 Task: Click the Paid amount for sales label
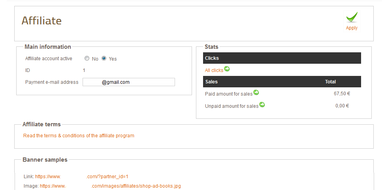(228, 94)
